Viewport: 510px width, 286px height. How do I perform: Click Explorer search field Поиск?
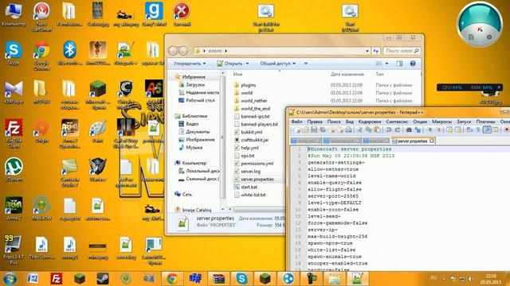[x=402, y=51]
